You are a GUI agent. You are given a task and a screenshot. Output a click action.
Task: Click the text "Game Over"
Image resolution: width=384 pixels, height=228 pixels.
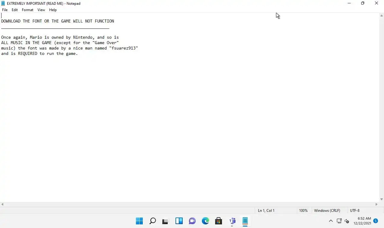[106, 43]
